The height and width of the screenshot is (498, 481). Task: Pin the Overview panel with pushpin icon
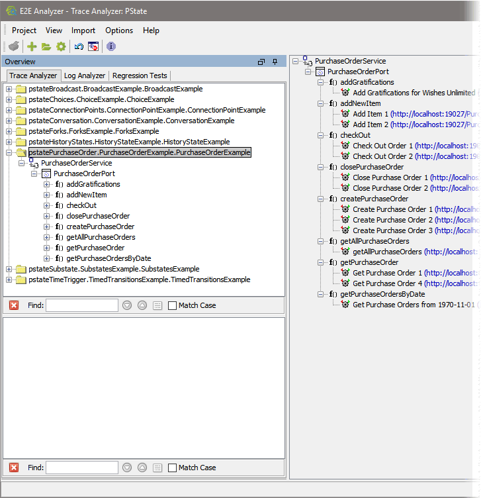275,62
